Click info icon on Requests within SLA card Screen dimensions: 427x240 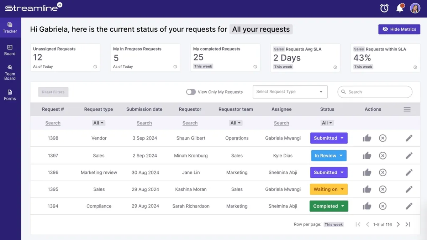pyautogui.click(x=415, y=67)
